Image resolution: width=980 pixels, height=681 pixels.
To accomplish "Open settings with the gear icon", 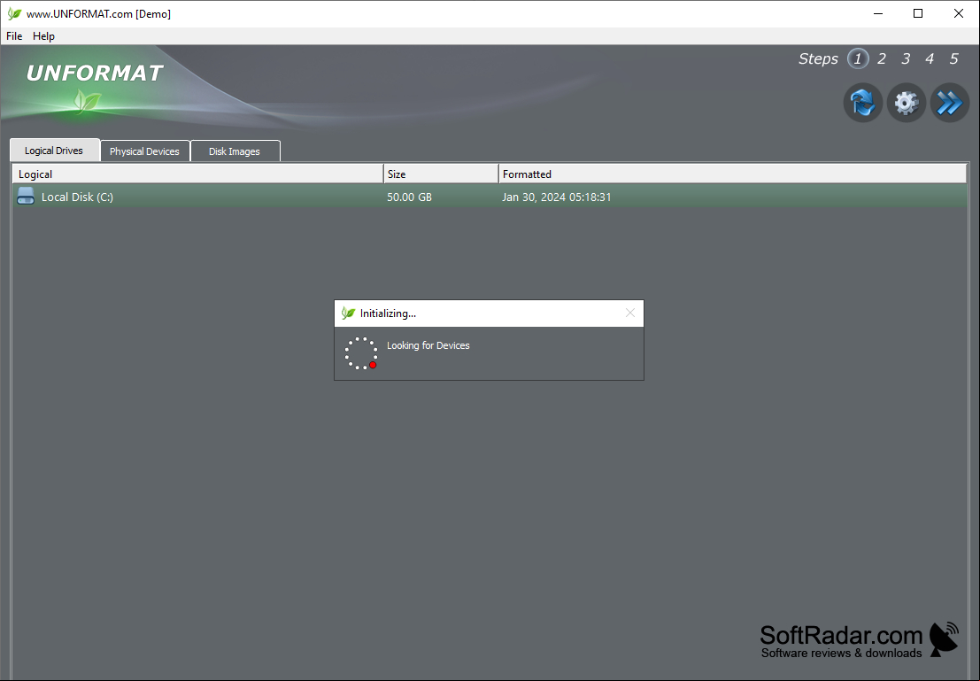I will pyautogui.click(x=907, y=103).
